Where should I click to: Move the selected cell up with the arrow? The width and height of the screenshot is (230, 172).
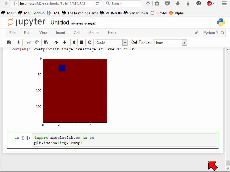pos(56,42)
